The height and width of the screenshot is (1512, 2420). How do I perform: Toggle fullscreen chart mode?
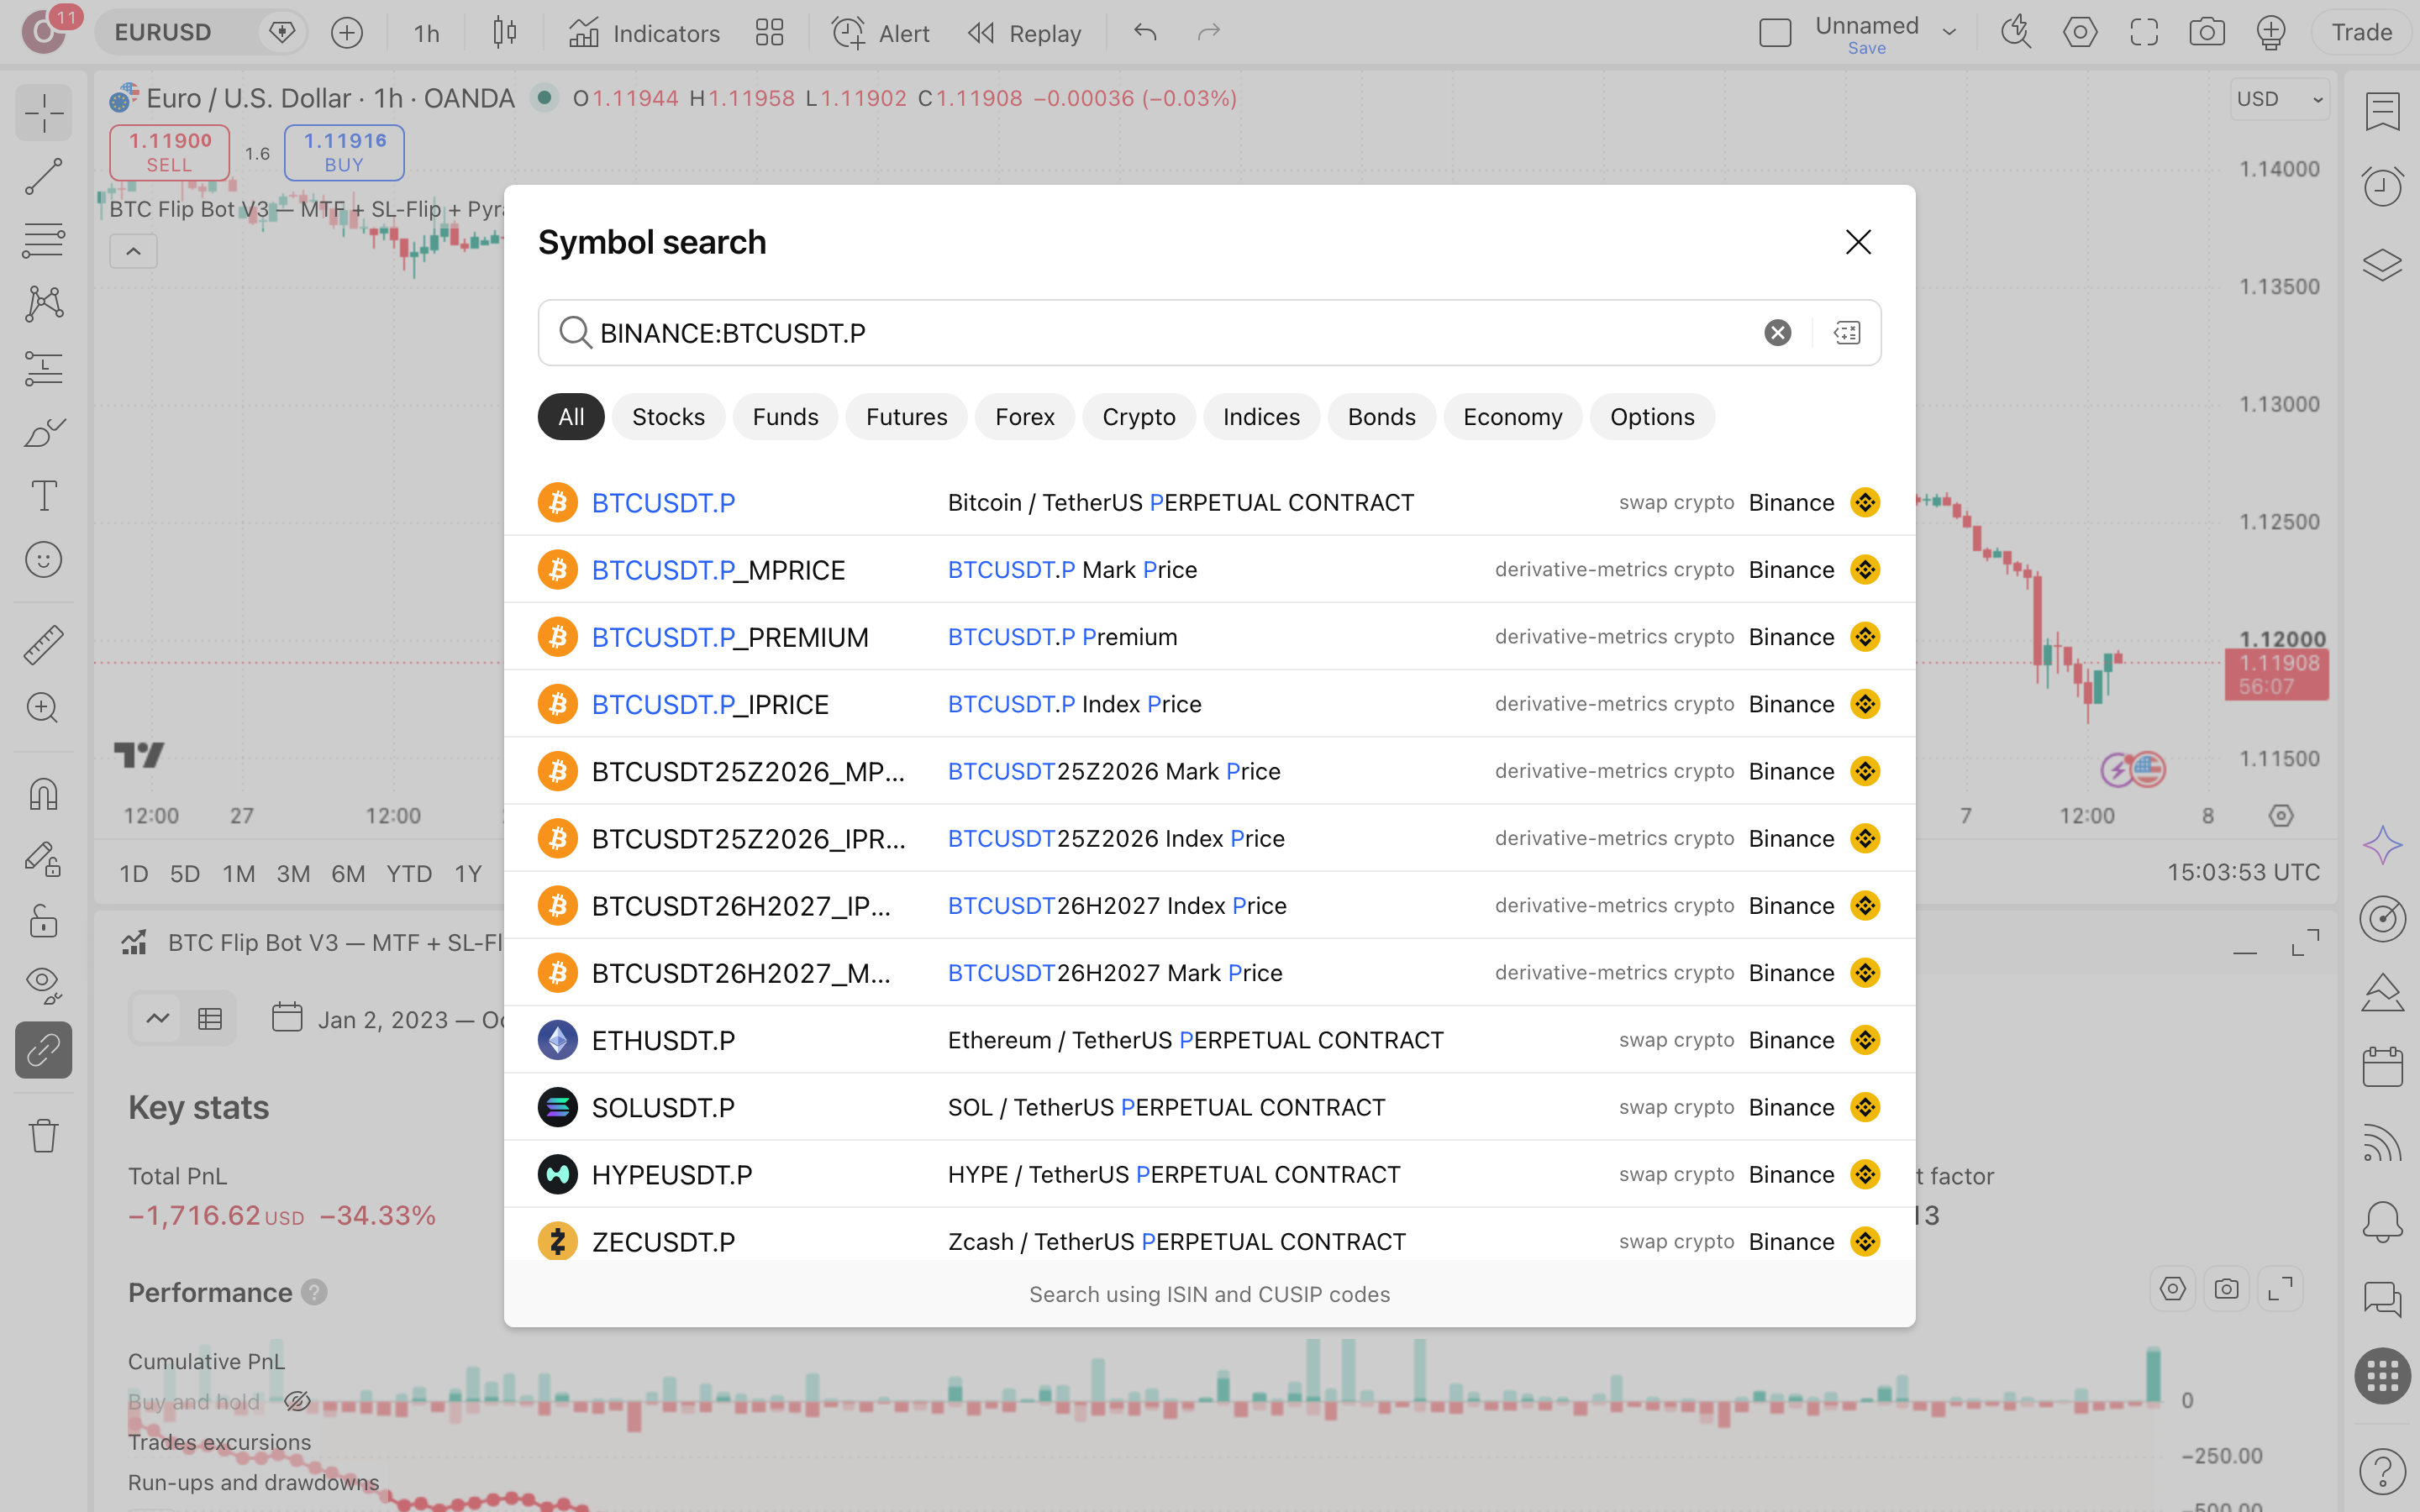[2143, 33]
